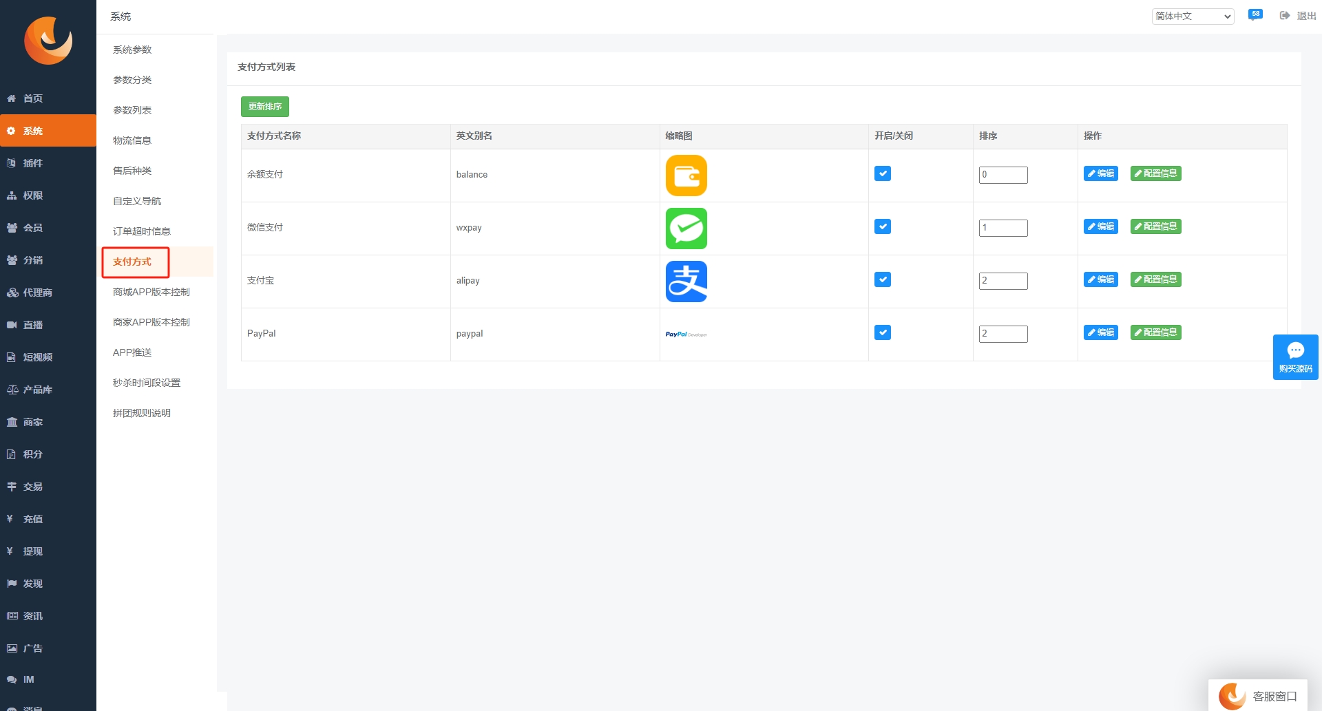The height and width of the screenshot is (711, 1322).
Task: Focus the 排序 input for 支付宝
Action: (x=1003, y=281)
